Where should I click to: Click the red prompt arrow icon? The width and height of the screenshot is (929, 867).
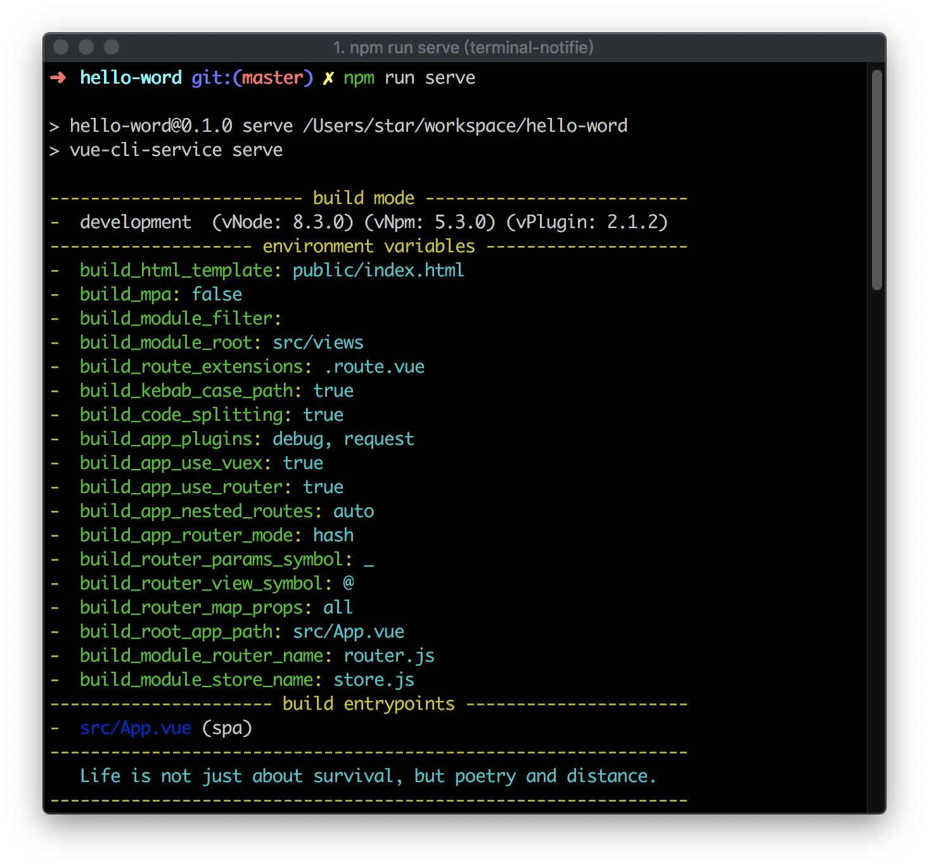pyautogui.click(x=58, y=78)
